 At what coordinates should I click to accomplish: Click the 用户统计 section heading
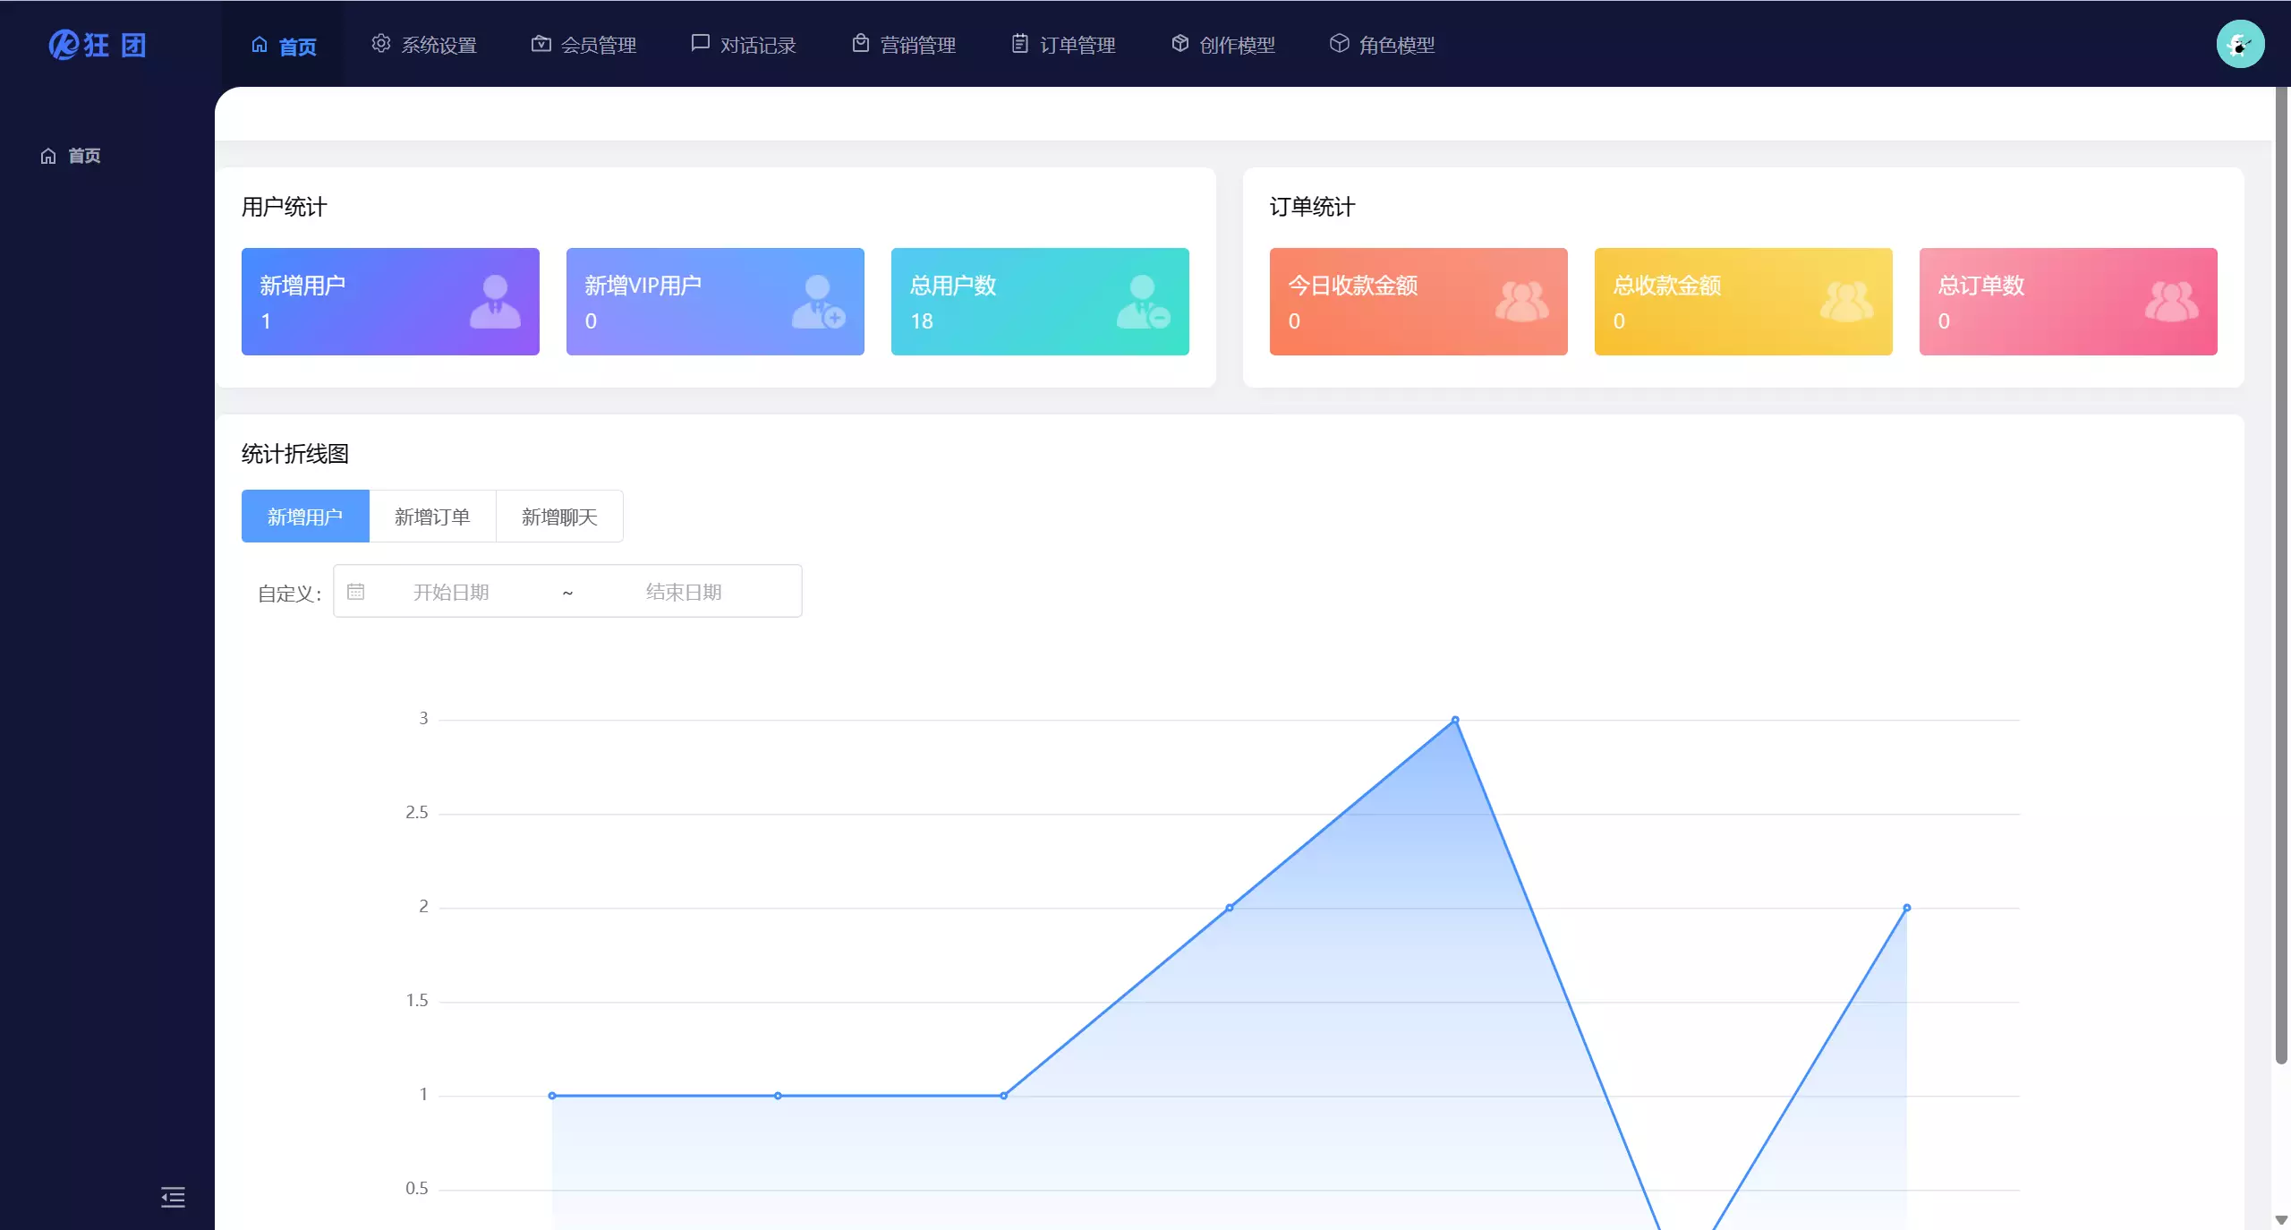[285, 207]
